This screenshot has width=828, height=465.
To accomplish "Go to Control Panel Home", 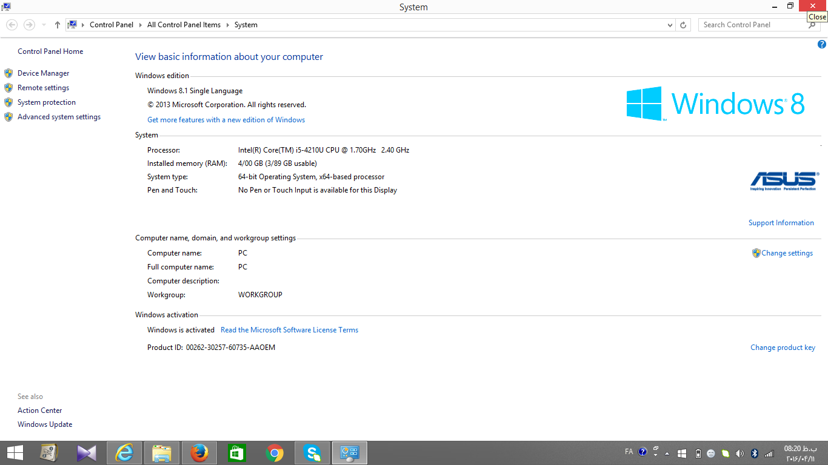I will [50, 51].
